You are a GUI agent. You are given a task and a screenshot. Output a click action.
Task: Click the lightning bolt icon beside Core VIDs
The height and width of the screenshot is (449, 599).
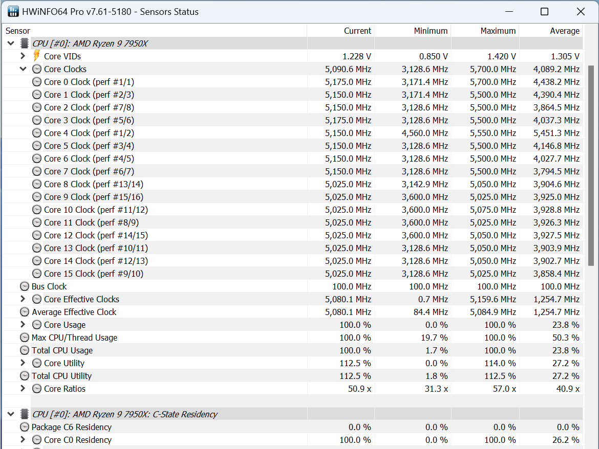tap(37, 56)
